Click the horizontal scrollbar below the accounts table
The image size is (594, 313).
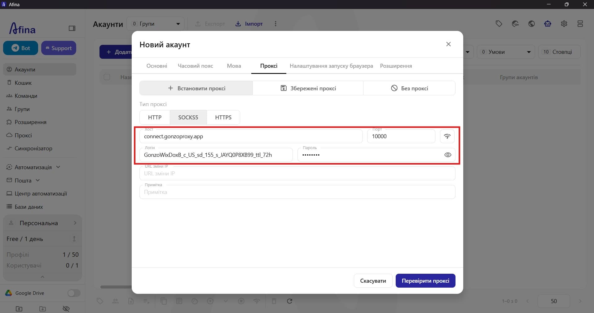click(x=116, y=287)
